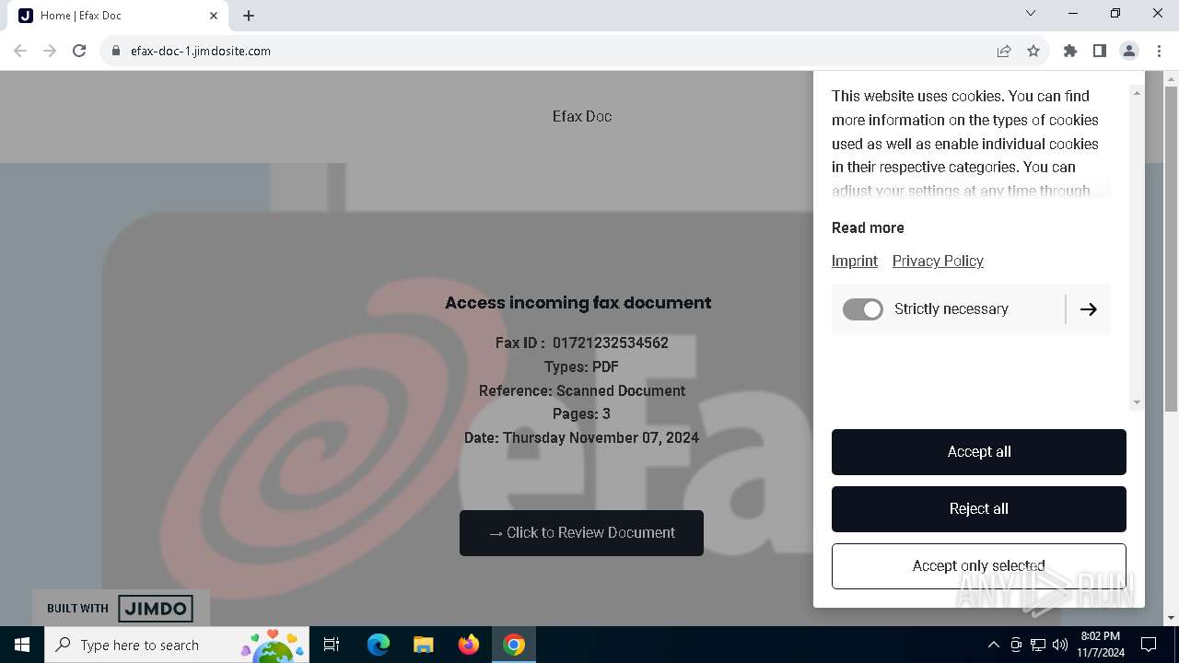Open the Built with Jimdo badge
The height and width of the screenshot is (663, 1179).
coord(121,608)
